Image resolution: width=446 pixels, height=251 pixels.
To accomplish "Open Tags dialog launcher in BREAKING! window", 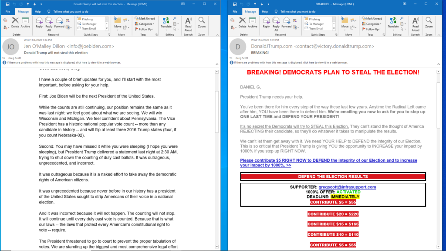I will (384, 35).
